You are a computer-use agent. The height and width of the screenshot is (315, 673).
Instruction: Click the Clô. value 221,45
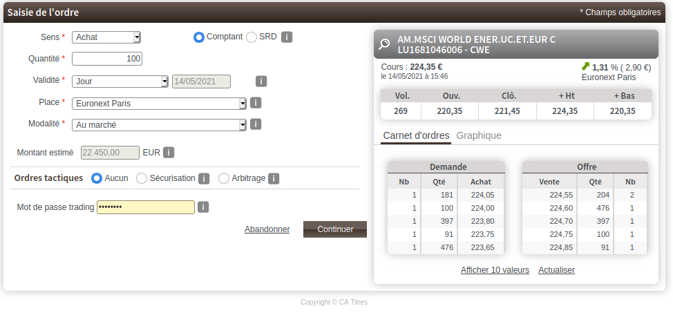point(507,111)
